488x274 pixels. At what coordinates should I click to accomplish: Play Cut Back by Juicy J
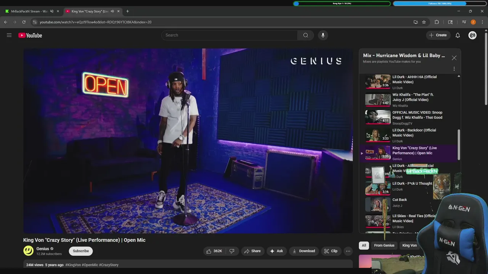pyautogui.click(x=409, y=204)
